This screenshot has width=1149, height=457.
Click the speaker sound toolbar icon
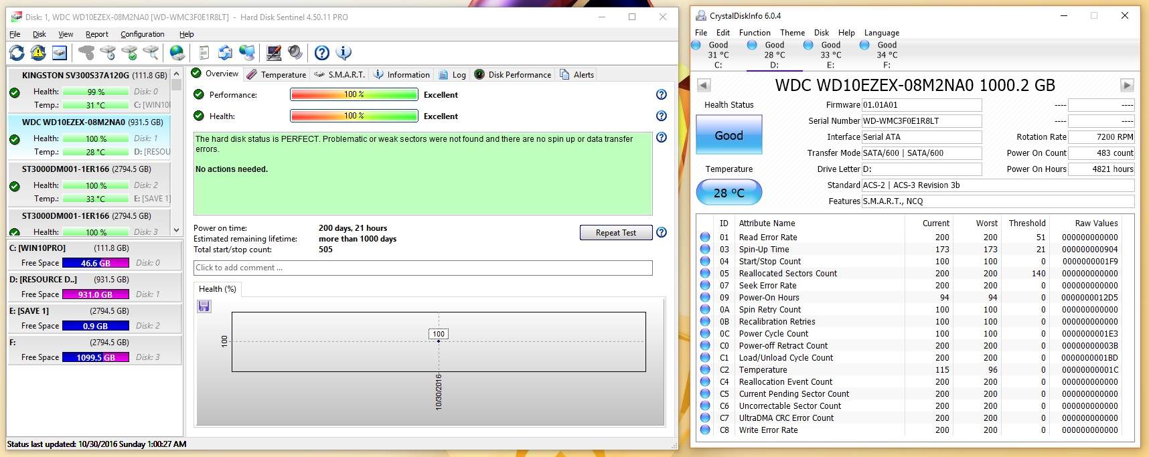click(x=295, y=52)
